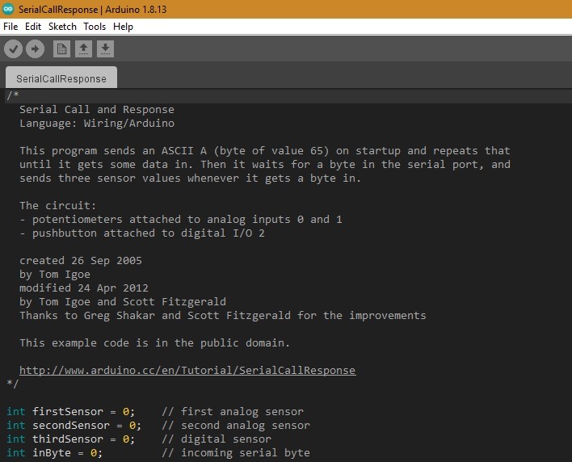
Task: Click the 'created 26 Sep 2005' line
Action: [81, 261]
